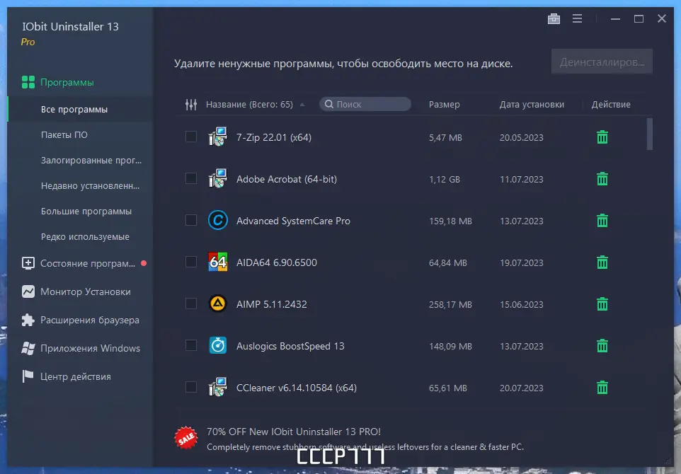Tick the AIDA64 6.90.6500 checkbox

[191, 262]
